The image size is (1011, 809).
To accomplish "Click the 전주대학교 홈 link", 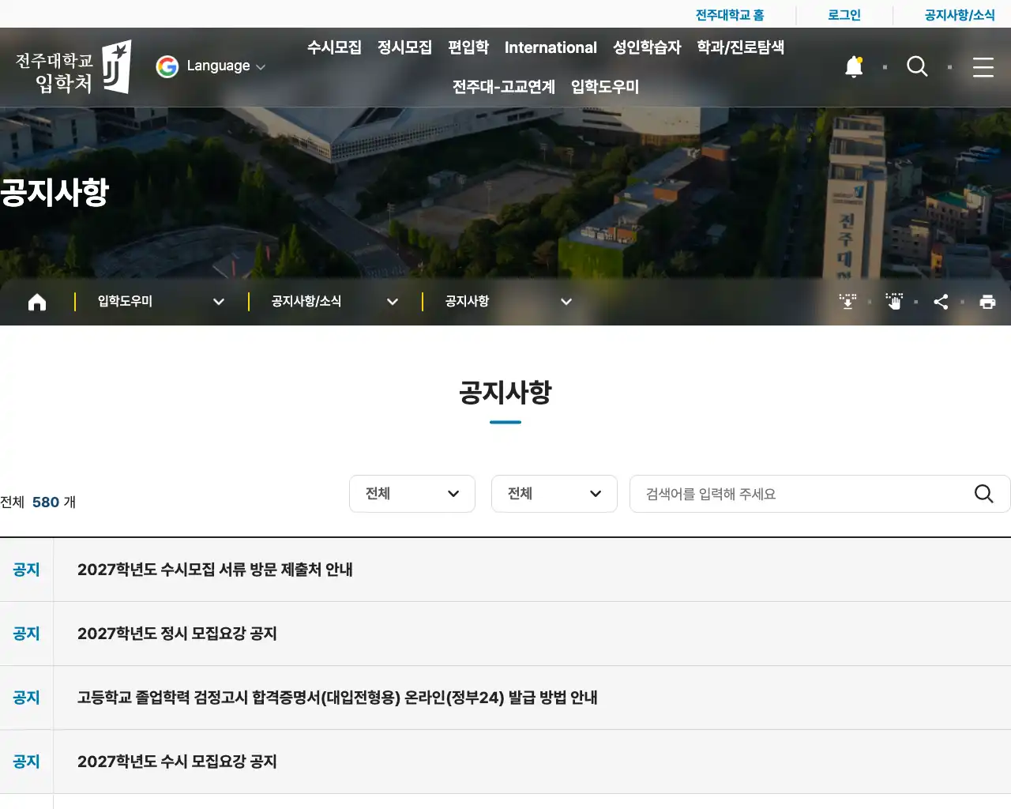I will point(730,15).
